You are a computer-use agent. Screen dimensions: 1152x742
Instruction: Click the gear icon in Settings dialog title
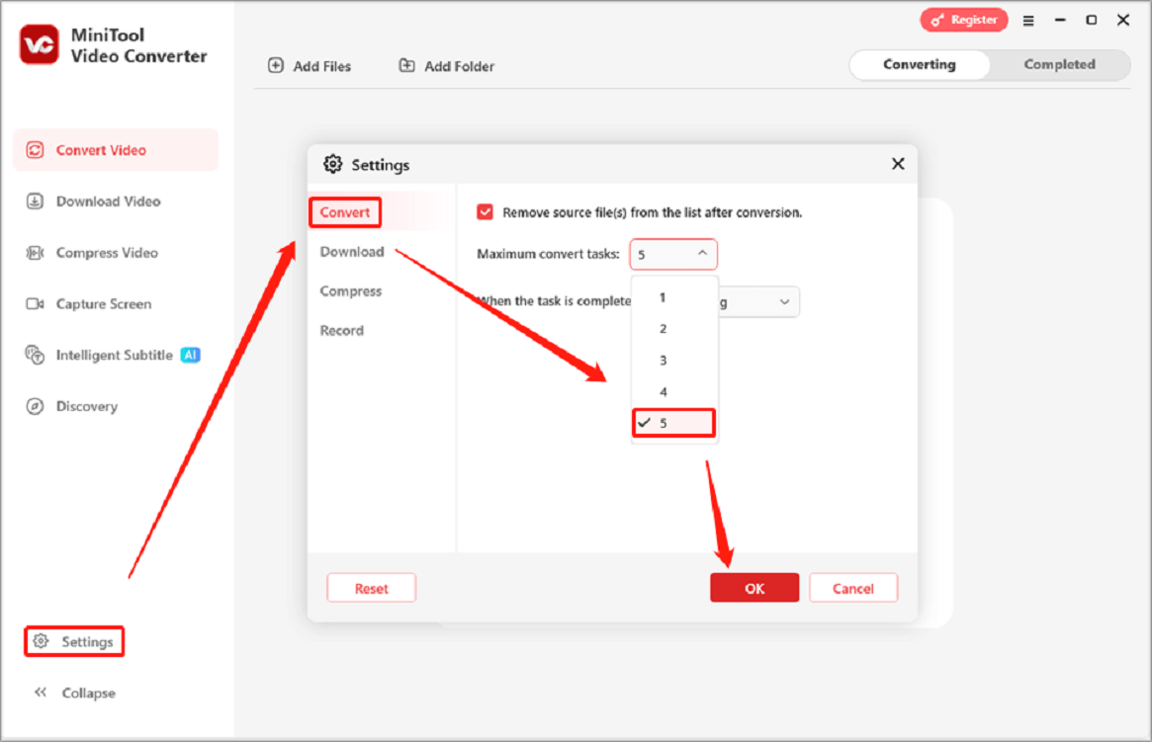[333, 164]
